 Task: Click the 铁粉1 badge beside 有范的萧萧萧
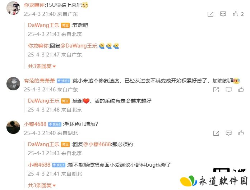pos(63,81)
